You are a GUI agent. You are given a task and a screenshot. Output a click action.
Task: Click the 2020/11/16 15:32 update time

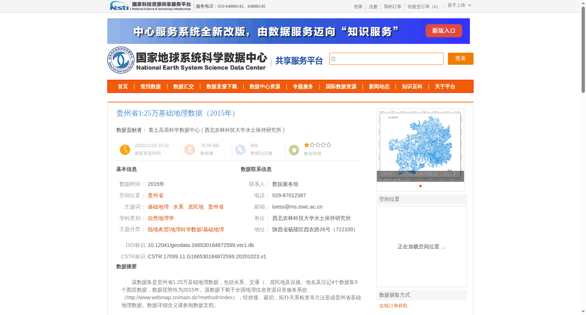pos(152,146)
